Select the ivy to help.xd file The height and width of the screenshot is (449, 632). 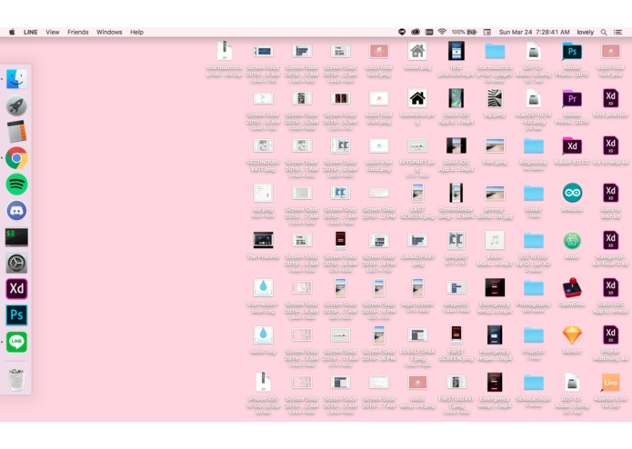(x=610, y=145)
